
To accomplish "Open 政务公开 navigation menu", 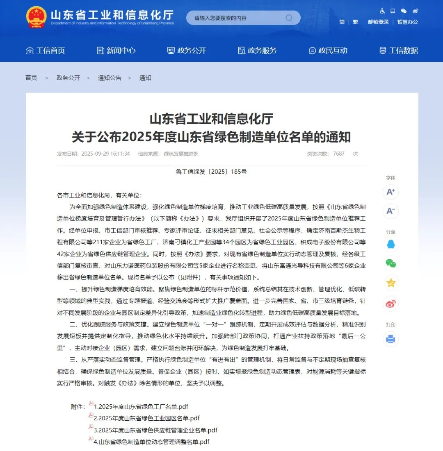I will pyautogui.click(x=187, y=50).
